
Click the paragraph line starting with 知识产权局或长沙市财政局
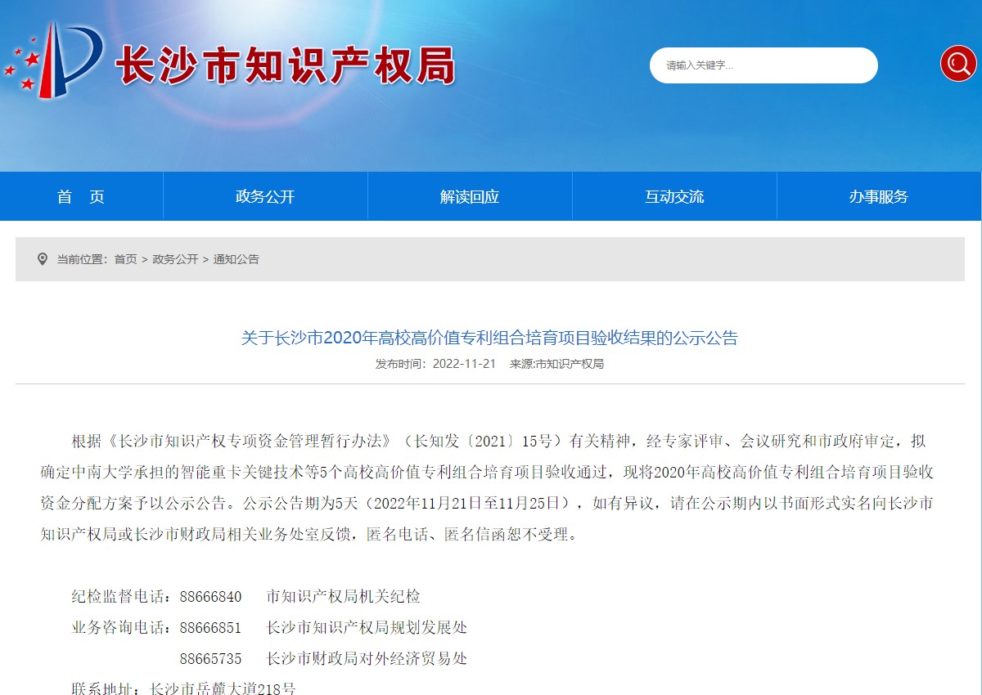tap(310, 535)
